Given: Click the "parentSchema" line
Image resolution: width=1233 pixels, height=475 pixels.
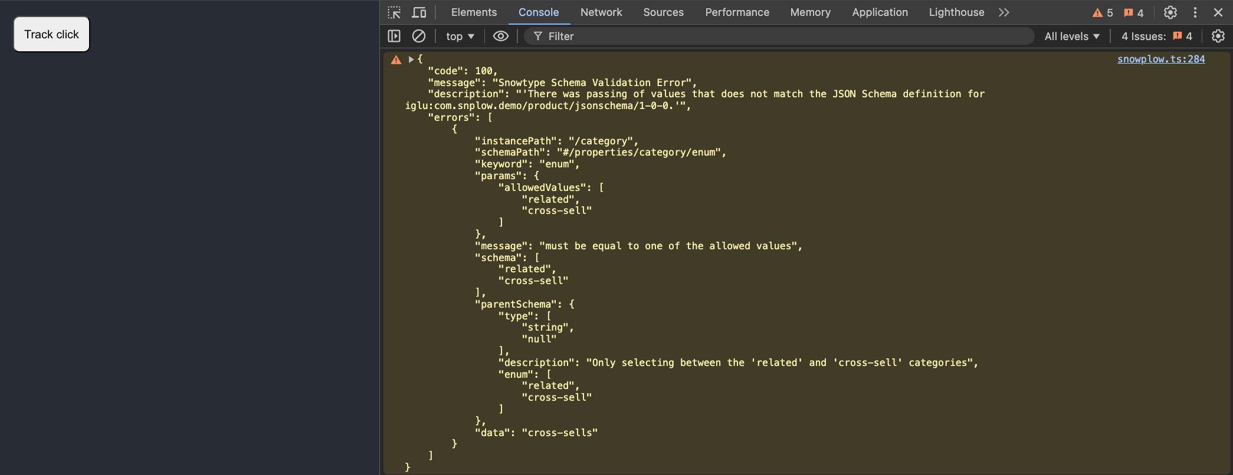Looking at the screenshot, I should pos(524,304).
